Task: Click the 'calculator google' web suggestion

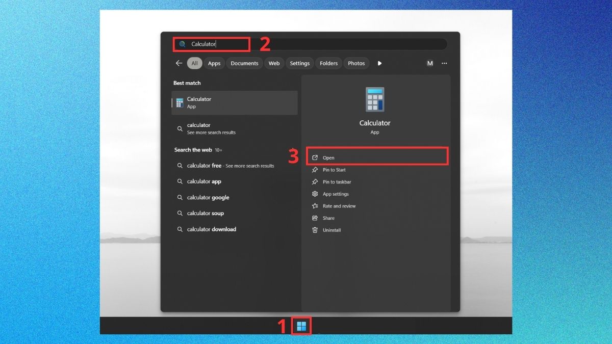Action: tap(235, 197)
